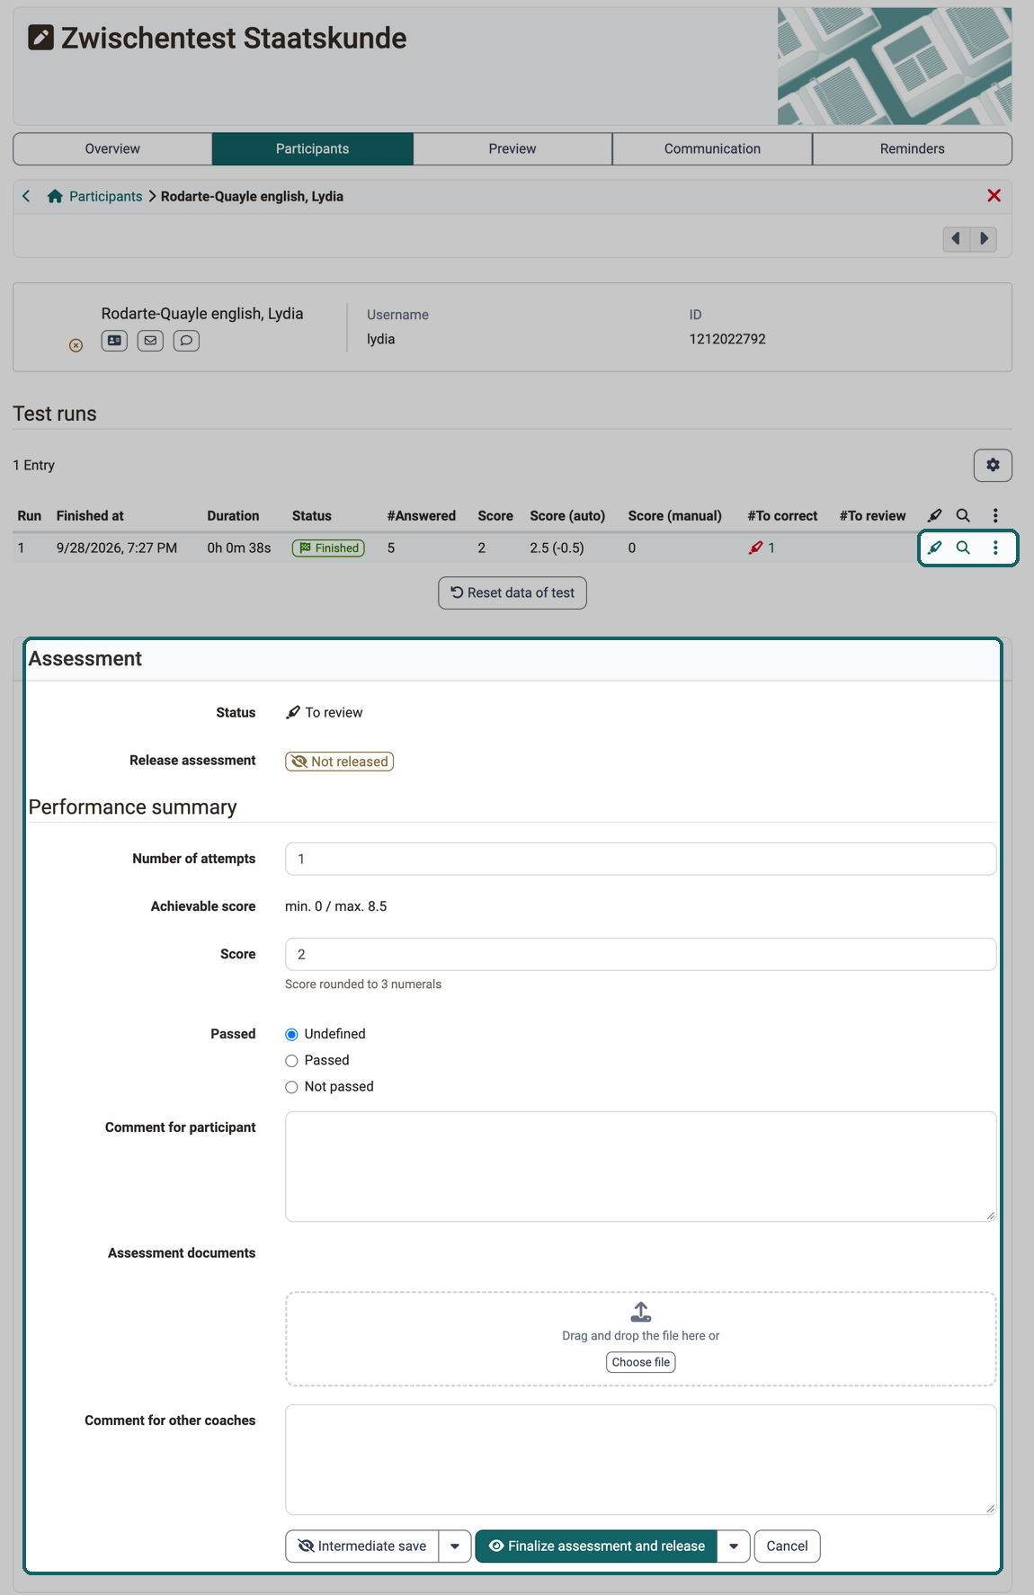The image size is (1034, 1595).
Task: Click the Number of attempts field
Action: [x=640, y=859]
